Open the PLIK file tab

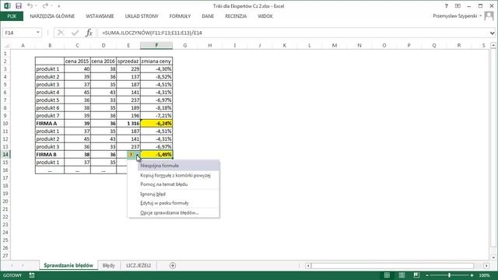tap(12, 16)
